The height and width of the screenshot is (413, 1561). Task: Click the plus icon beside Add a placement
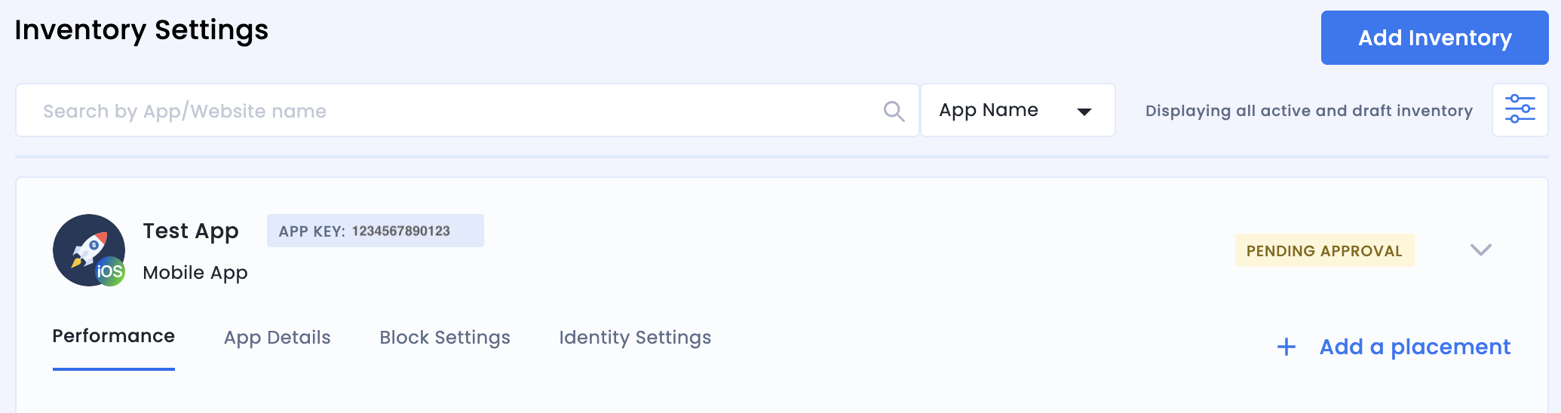point(1287,347)
